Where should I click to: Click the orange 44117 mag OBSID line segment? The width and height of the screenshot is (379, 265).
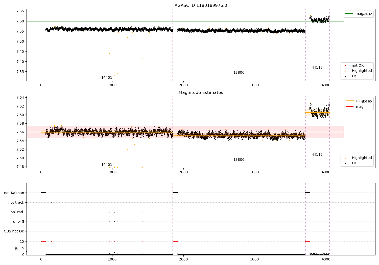pyautogui.click(x=317, y=112)
